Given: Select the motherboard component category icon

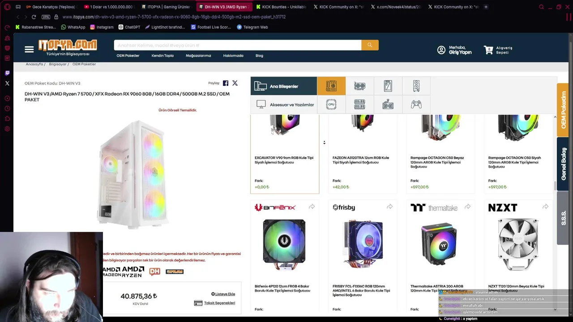Looking at the screenshot, I should click(x=331, y=86).
